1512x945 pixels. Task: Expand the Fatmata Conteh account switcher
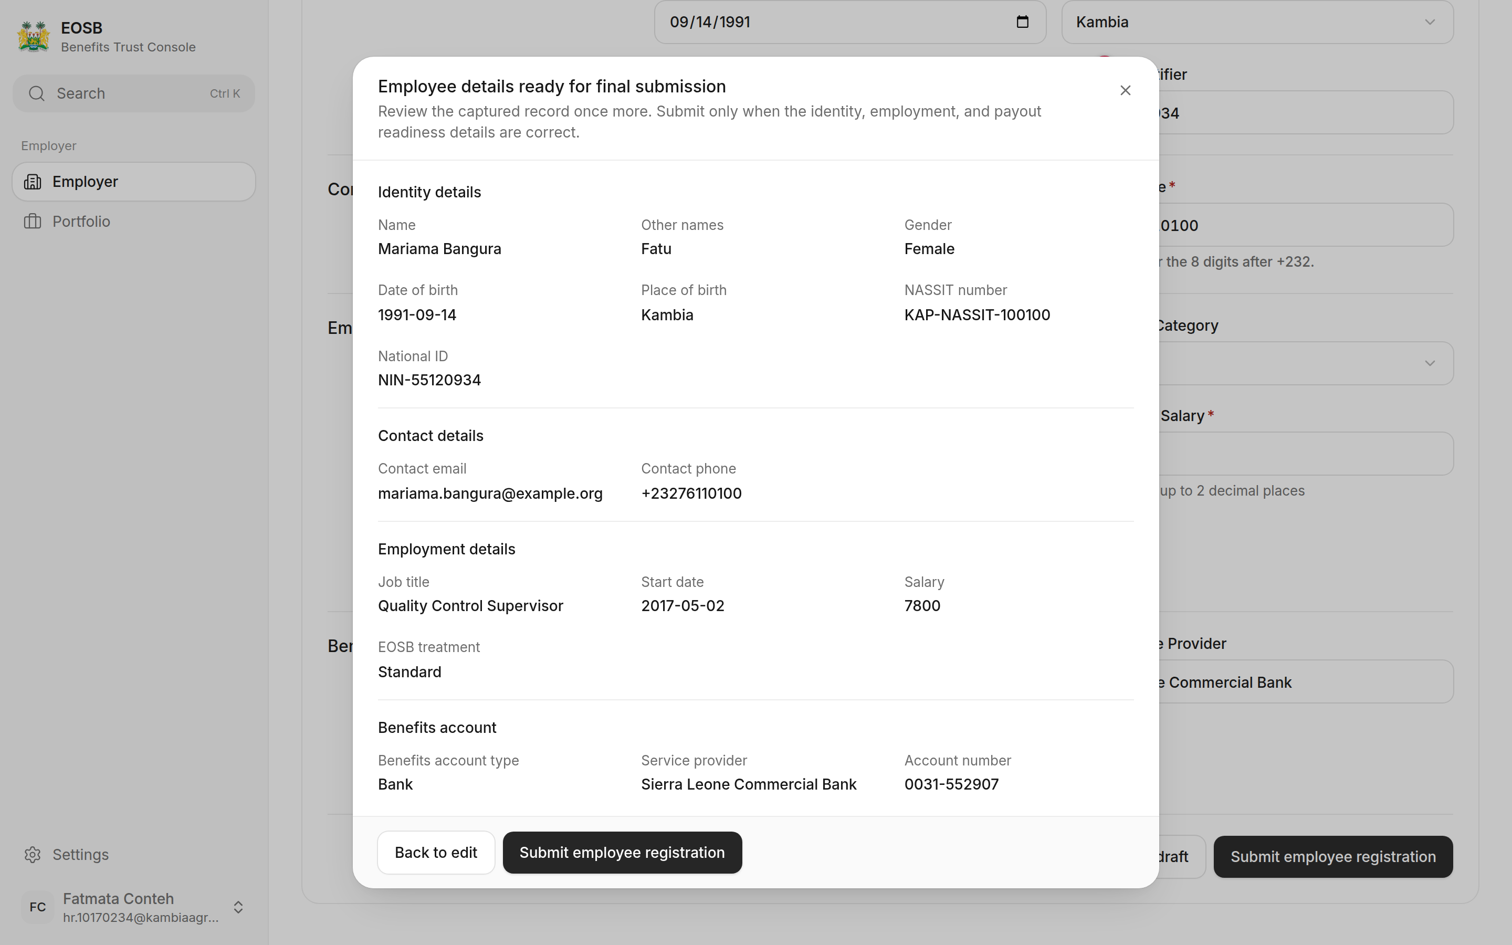[x=238, y=907]
